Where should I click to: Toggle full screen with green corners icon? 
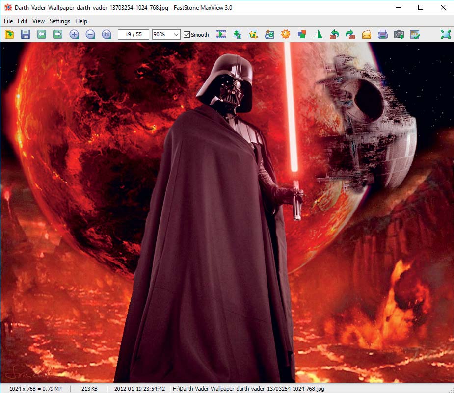pyautogui.click(x=445, y=34)
